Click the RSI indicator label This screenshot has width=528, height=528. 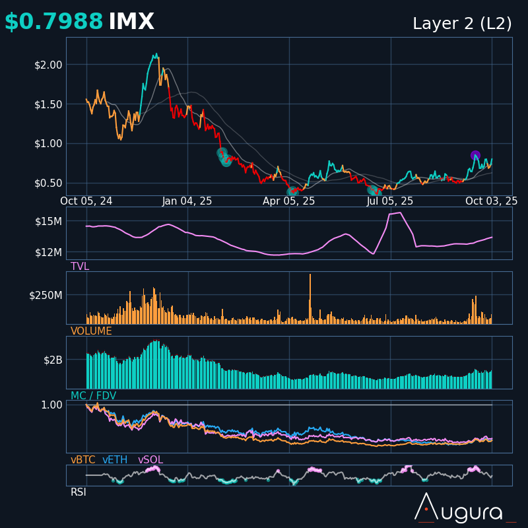[x=79, y=492]
